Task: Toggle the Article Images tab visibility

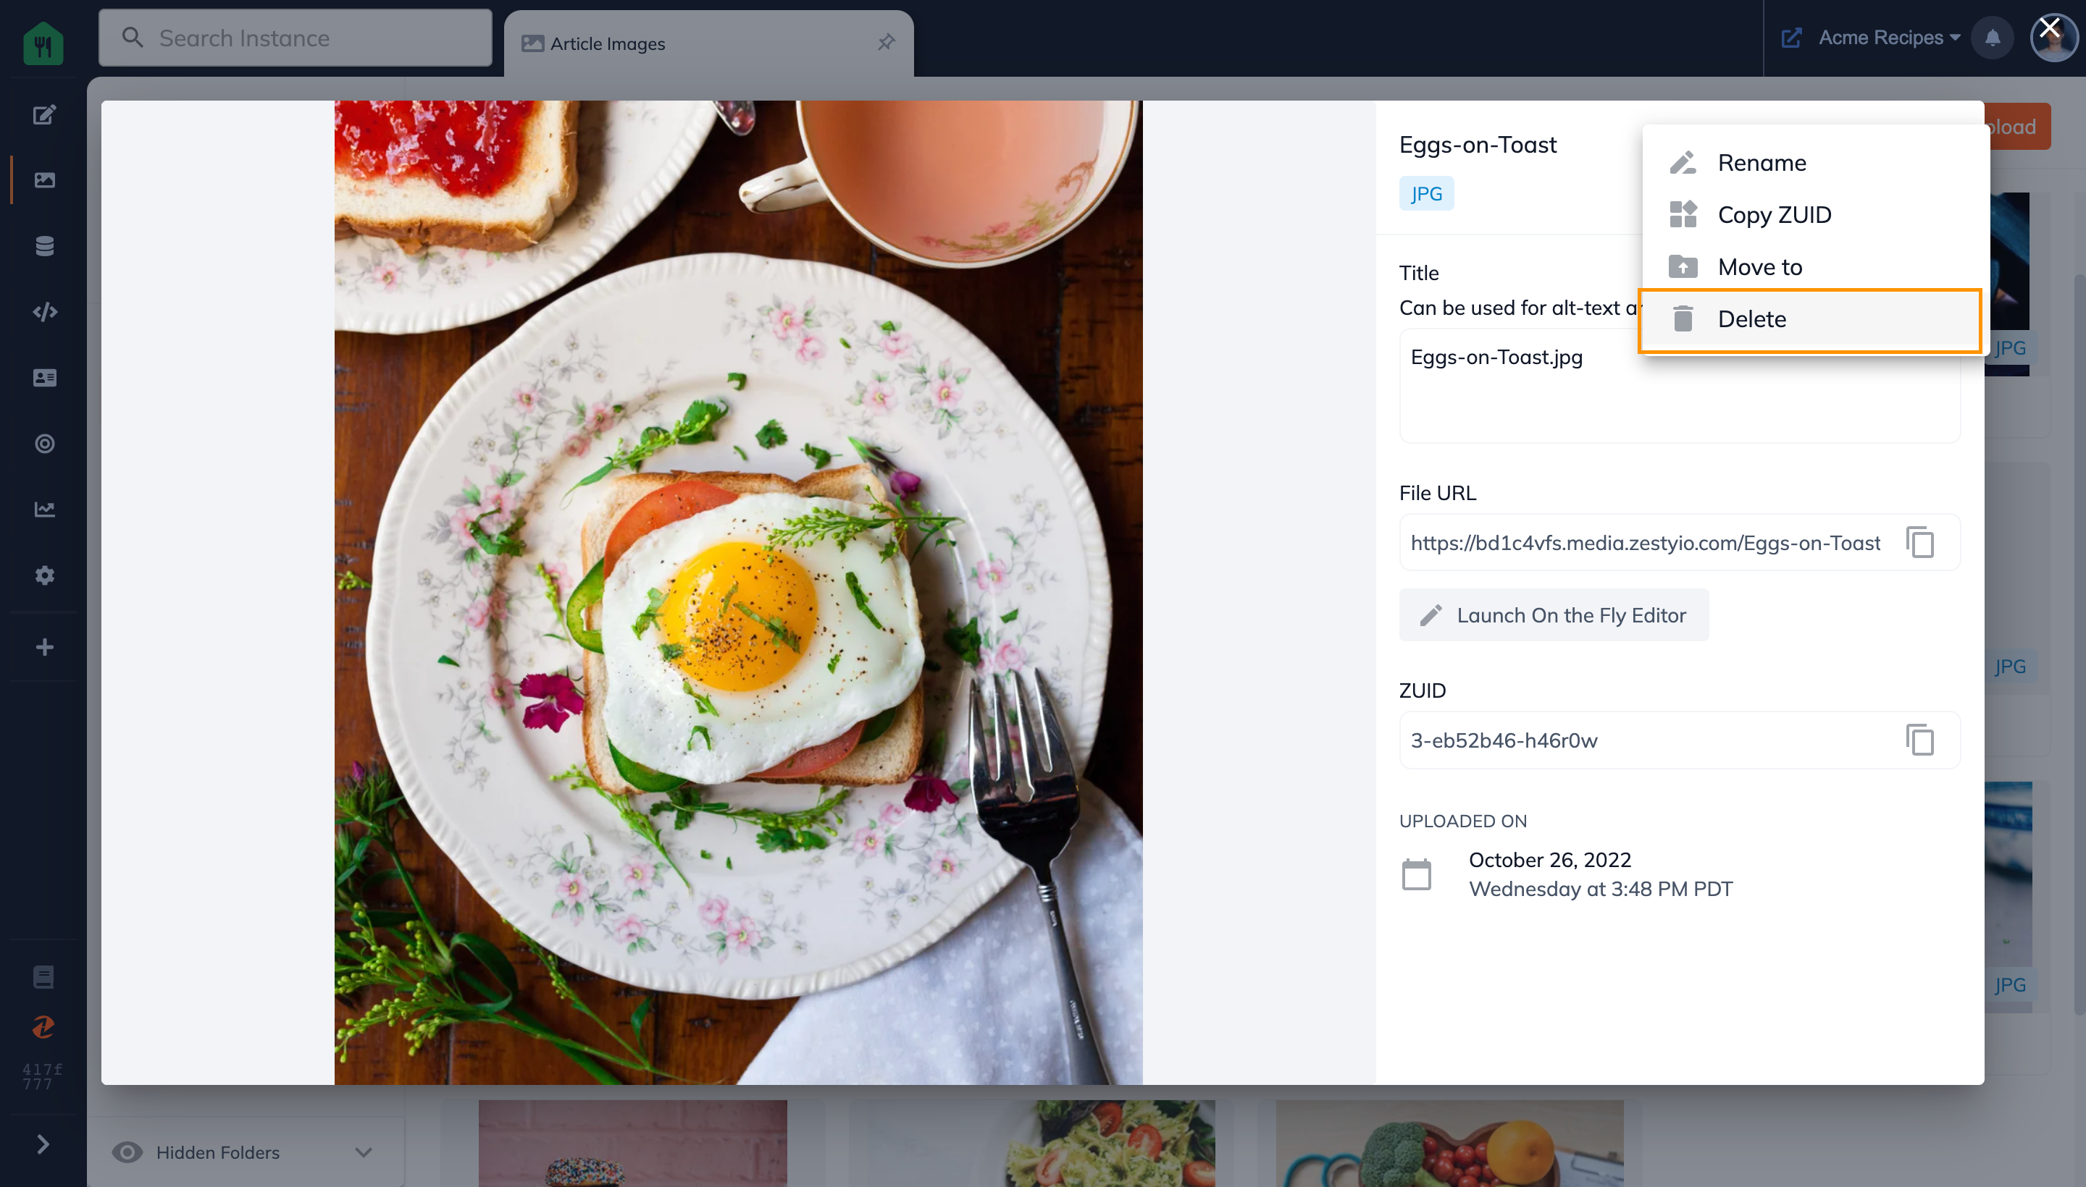Action: [x=888, y=43]
